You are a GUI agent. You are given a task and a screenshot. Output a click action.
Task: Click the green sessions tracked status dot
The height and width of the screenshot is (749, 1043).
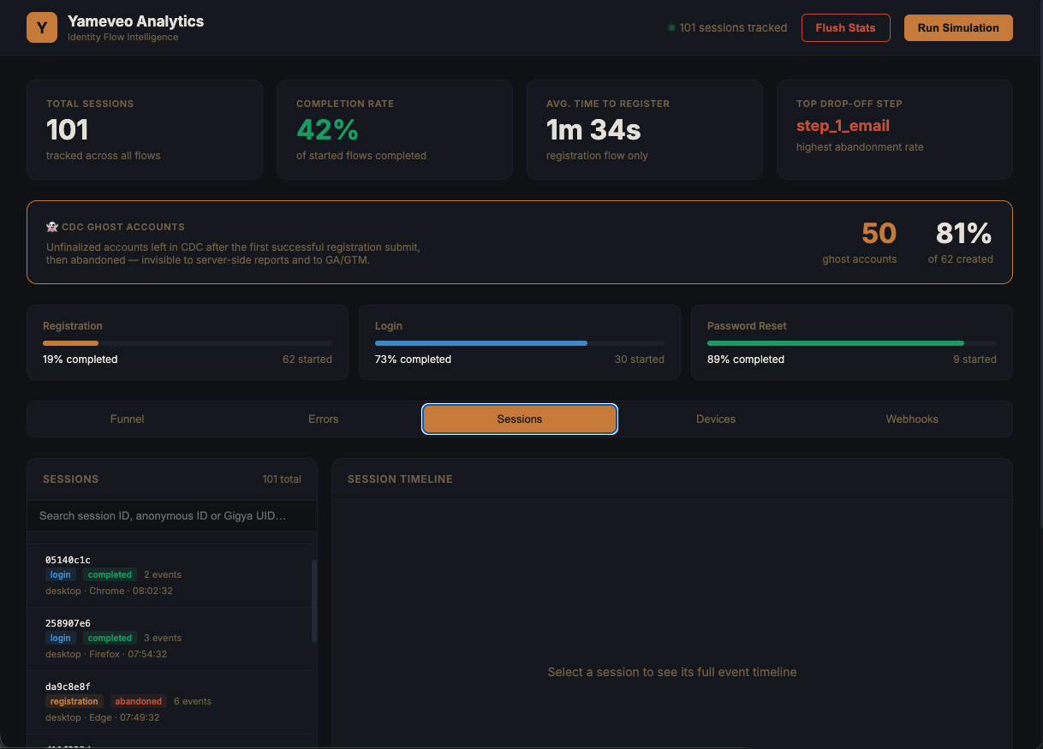coord(672,28)
